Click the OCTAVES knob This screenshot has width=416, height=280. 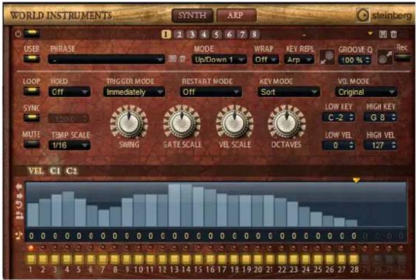coord(287,122)
